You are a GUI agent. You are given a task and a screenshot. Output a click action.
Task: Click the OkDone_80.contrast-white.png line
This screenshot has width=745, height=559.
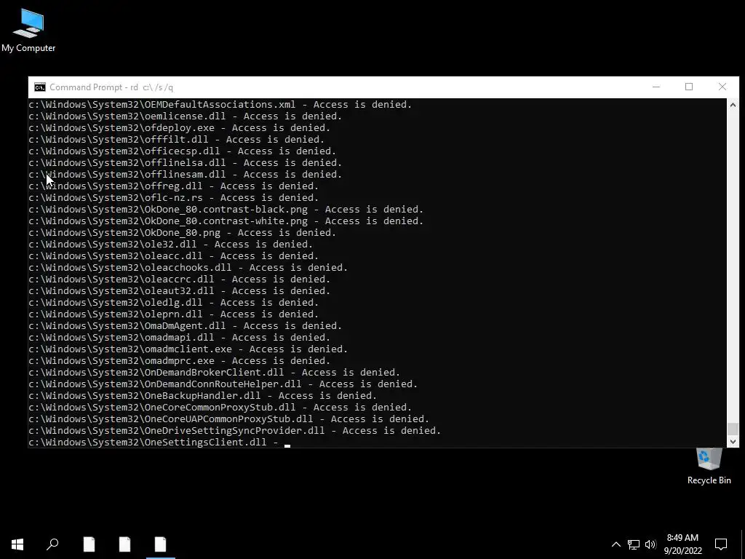coord(226,221)
